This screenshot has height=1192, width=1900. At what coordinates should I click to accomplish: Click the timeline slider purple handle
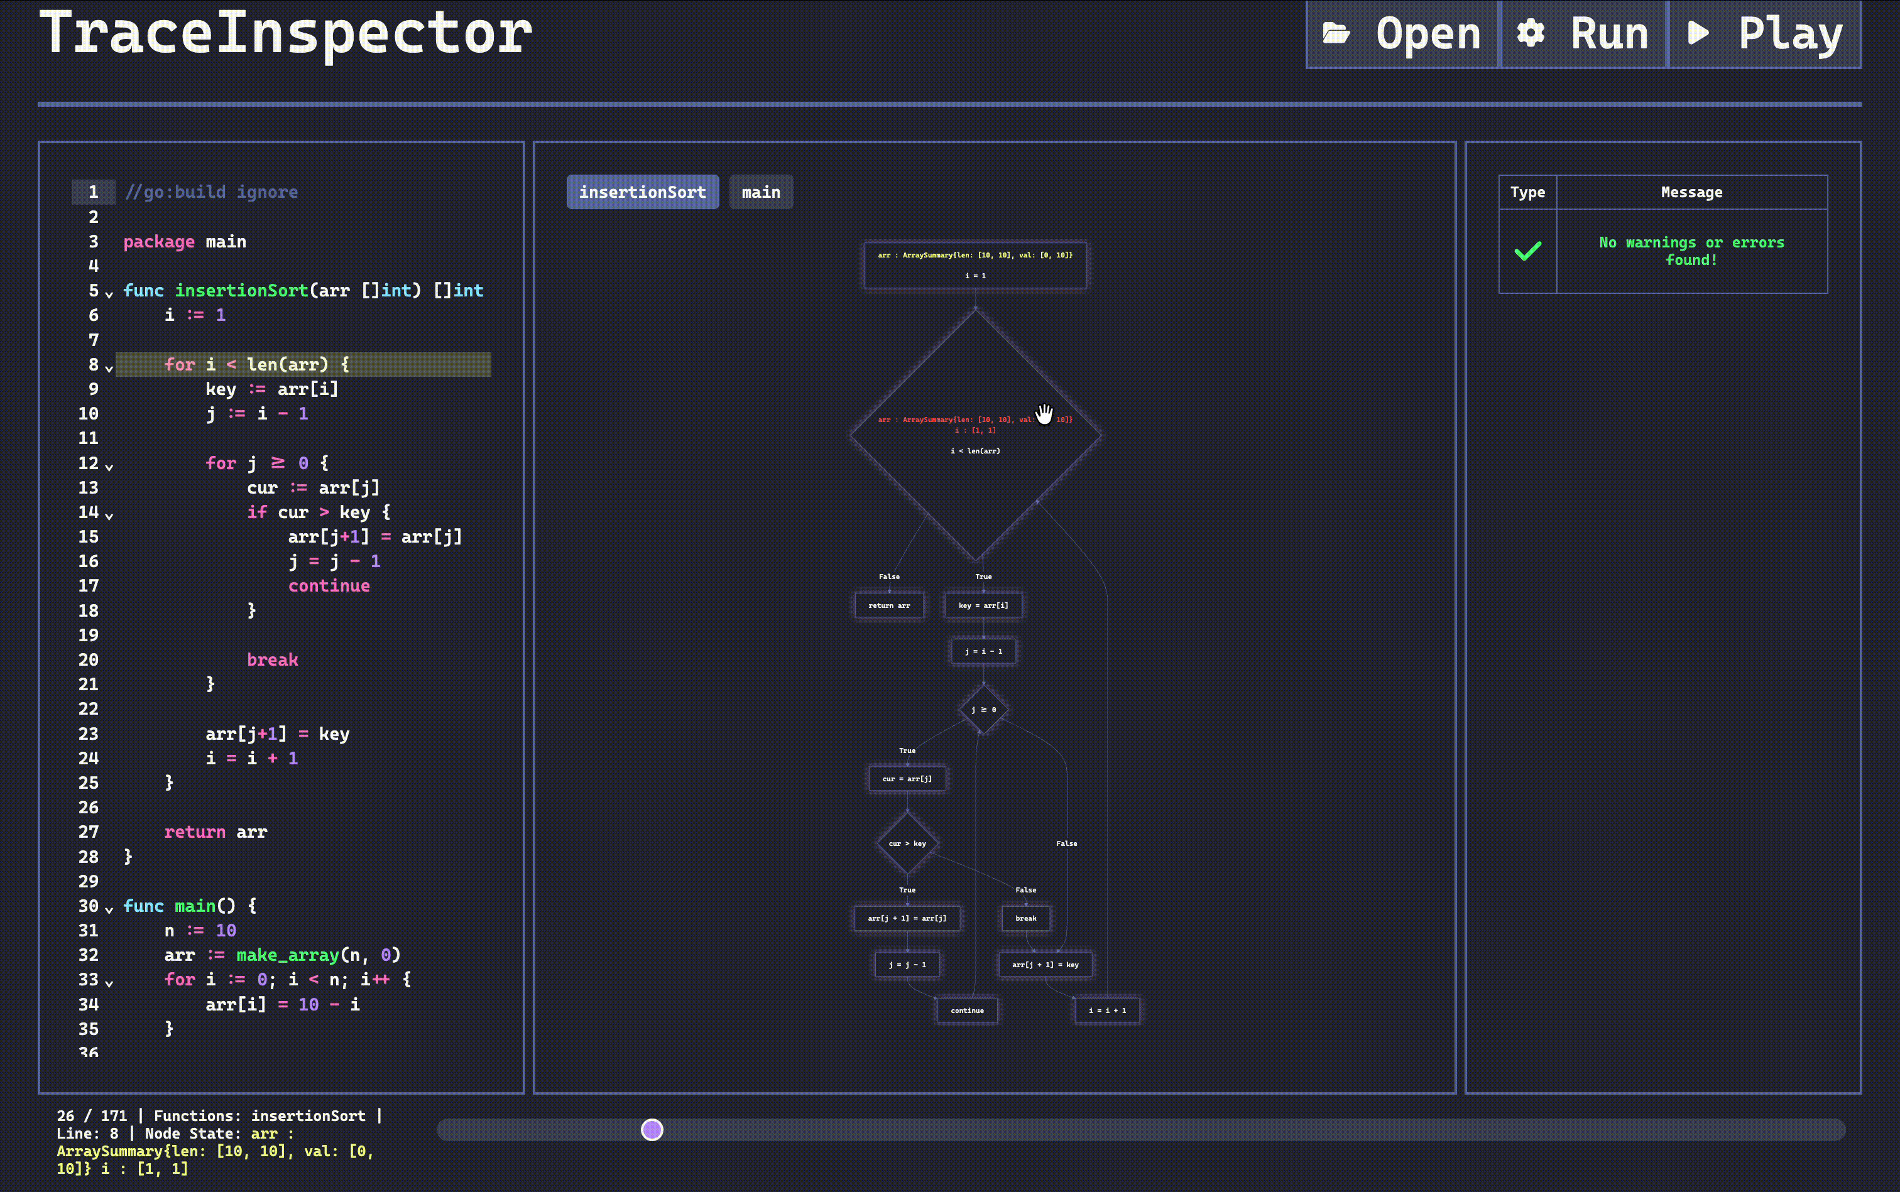[x=652, y=1130]
